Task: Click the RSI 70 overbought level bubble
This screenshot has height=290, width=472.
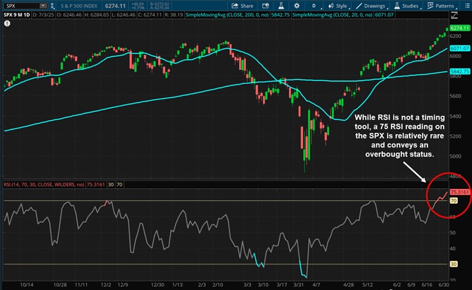Action: [x=453, y=200]
